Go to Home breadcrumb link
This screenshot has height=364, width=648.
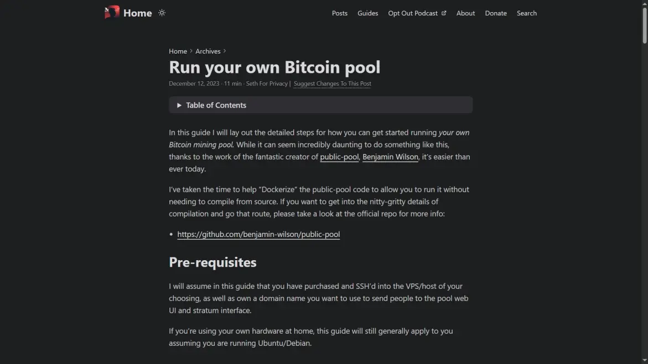pyautogui.click(x=178, y=51)
